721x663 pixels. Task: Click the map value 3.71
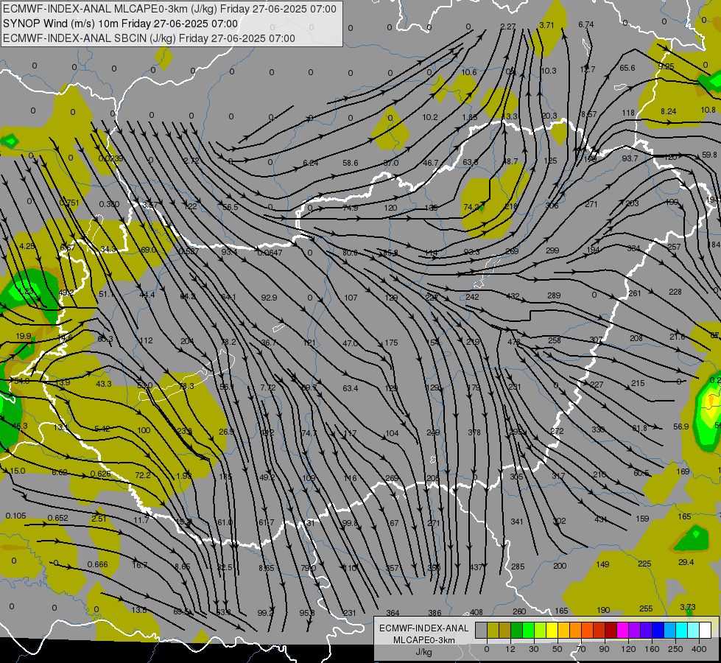coord(546,25)
